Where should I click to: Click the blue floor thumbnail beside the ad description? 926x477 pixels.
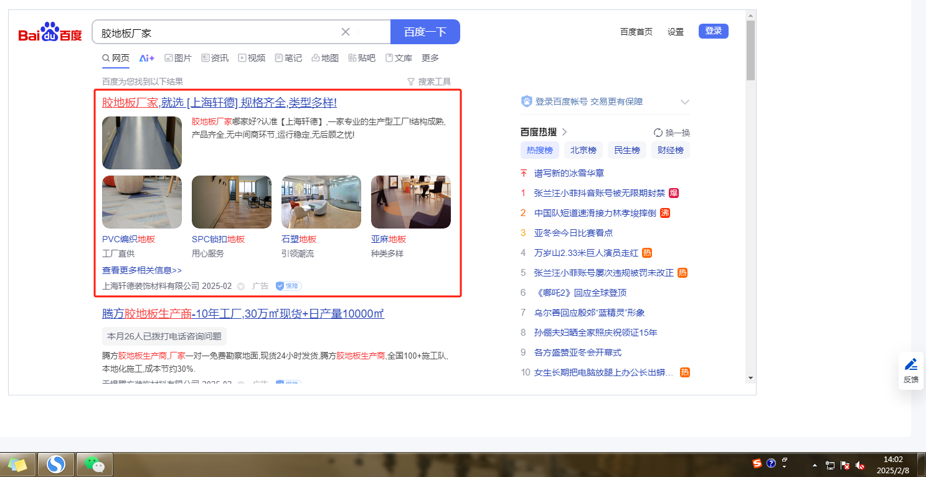(x=142, y=143)
